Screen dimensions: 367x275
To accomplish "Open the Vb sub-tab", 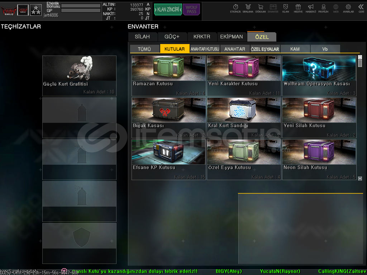I will pyautogui.click(x=325, y=49).
